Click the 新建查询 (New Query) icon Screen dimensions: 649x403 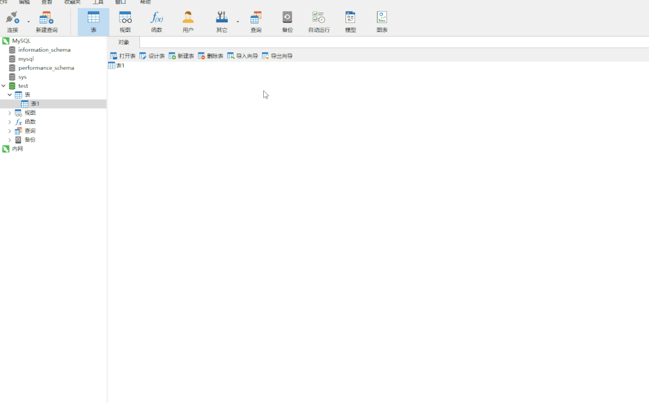pyautogui.click(x=46, y=22)
